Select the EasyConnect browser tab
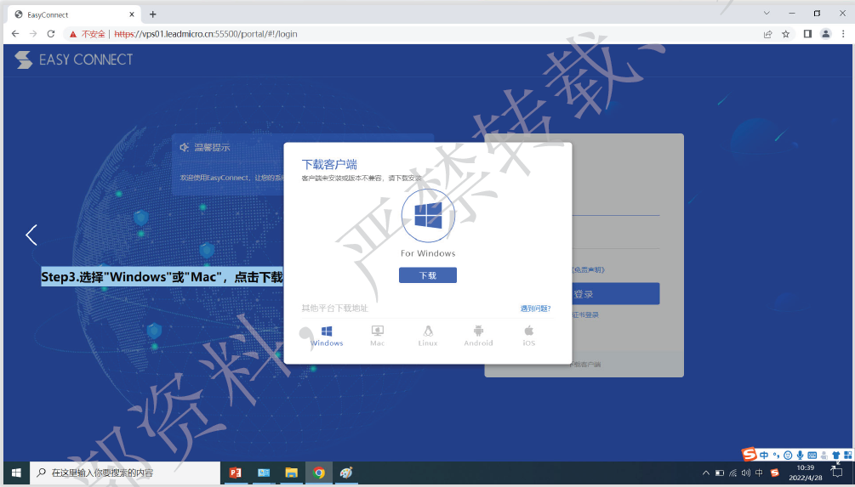 point(74,14)
